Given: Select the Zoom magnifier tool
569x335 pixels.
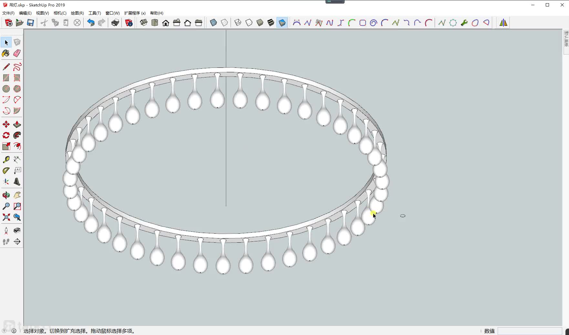Looking at the screenshot, I should 6,206.
